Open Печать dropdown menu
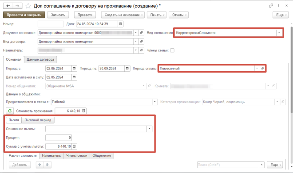 pos(157,15)
